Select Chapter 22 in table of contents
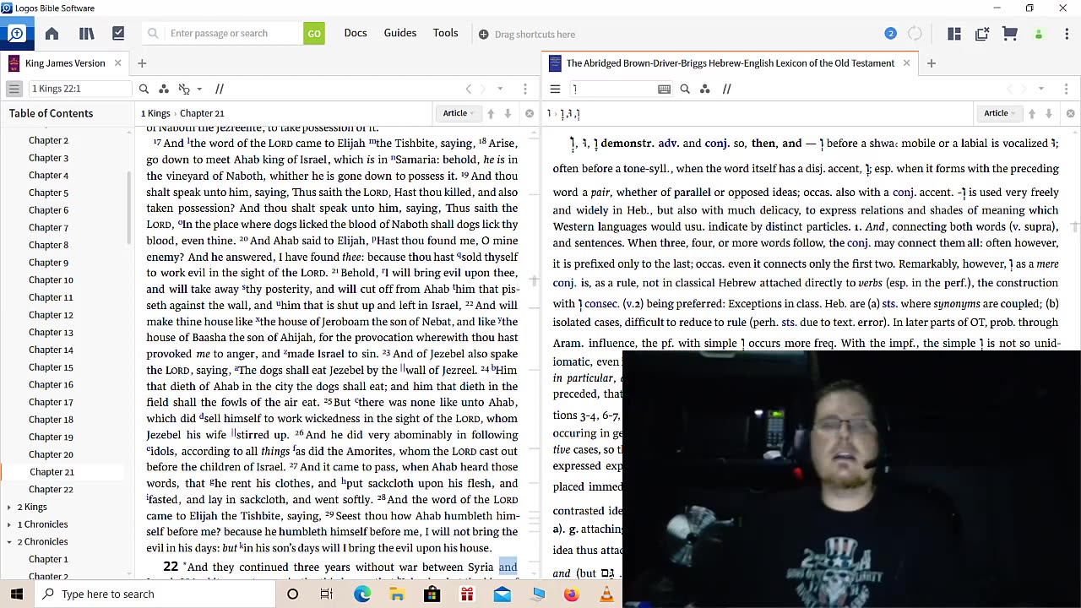The image size is (1081, 608). (51, 490)
